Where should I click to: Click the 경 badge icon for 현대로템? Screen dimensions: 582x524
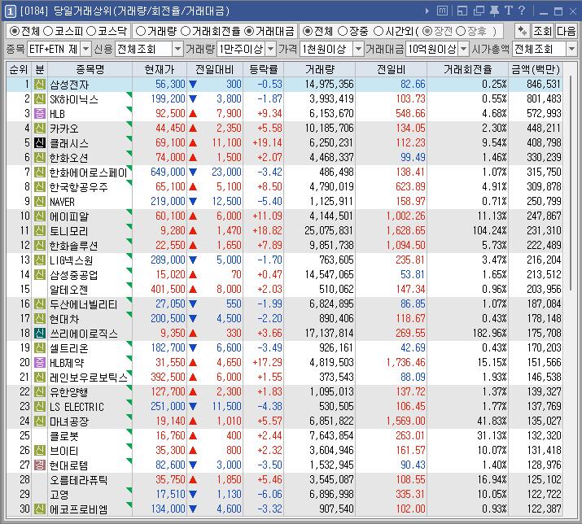click(40, 465)
